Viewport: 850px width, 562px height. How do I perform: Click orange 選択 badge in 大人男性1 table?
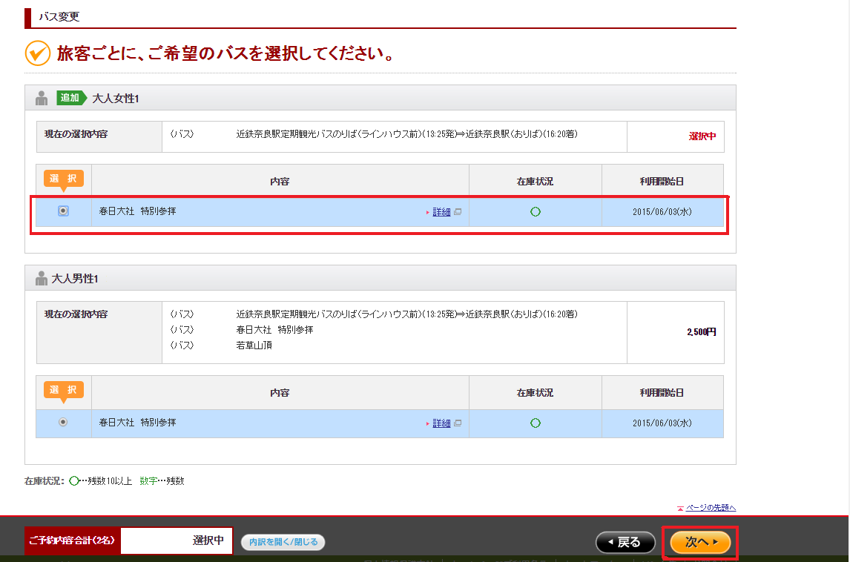64,391
